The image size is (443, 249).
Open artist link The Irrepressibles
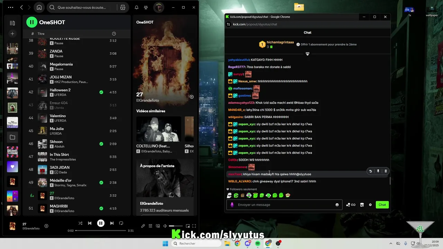pos(63,159)
